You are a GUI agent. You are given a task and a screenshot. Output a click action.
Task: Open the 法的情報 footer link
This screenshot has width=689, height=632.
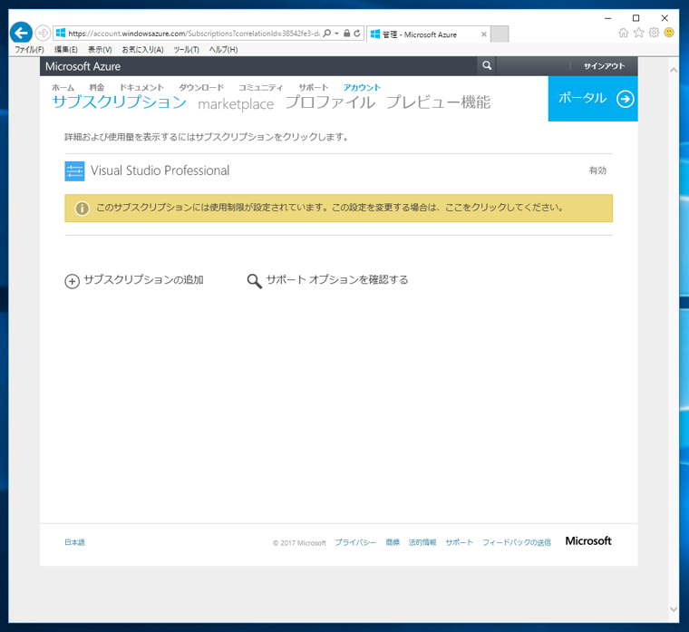click(422, 542)
